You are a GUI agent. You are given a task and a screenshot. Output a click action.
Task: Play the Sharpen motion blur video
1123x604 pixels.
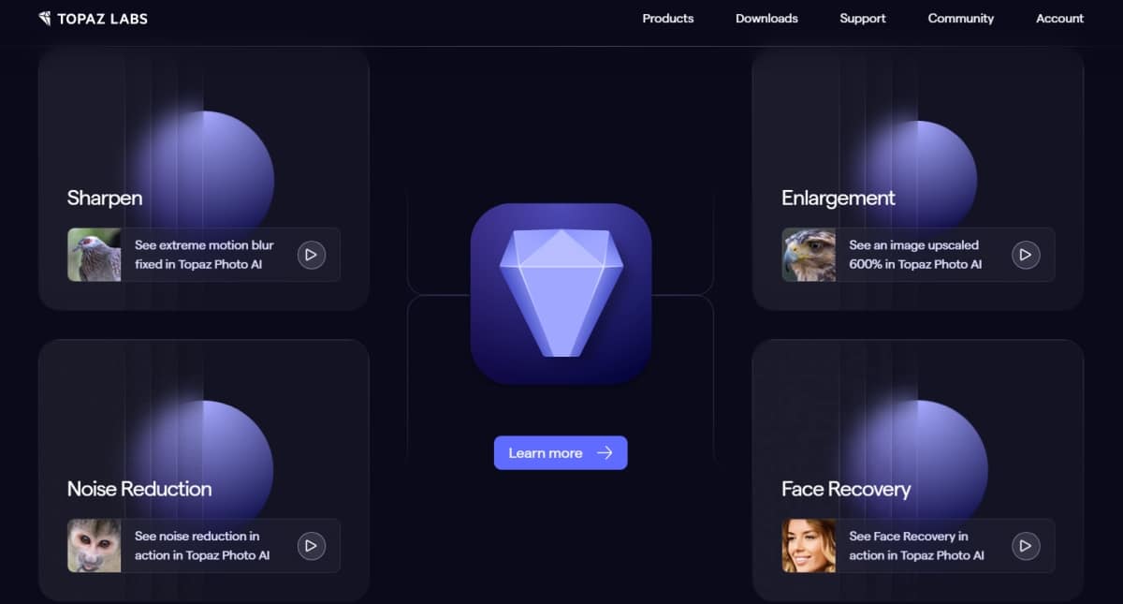coord(312,255)
